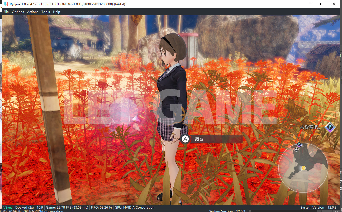Click the Game FPS readout in status bar
This screenshot has width=342, height=212.
click(67, 208)
